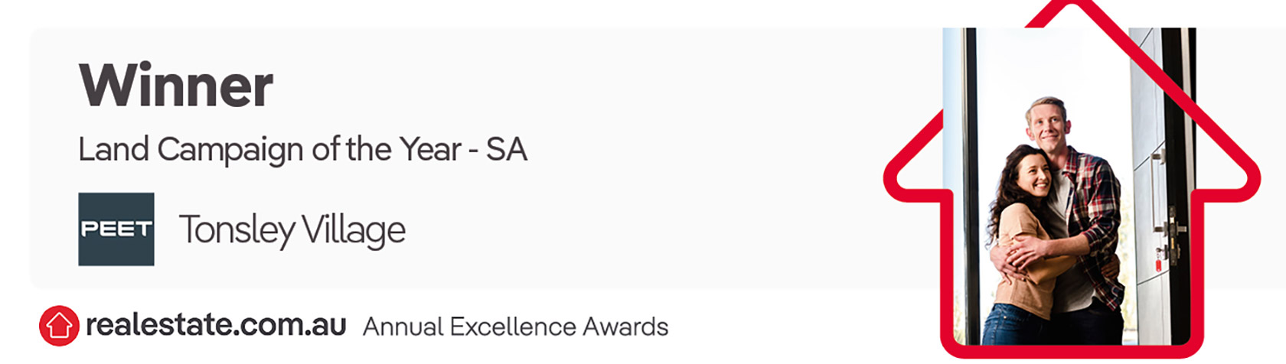Click the man's face in photo
This screenshot has height=364, width=1286.
1046,126
